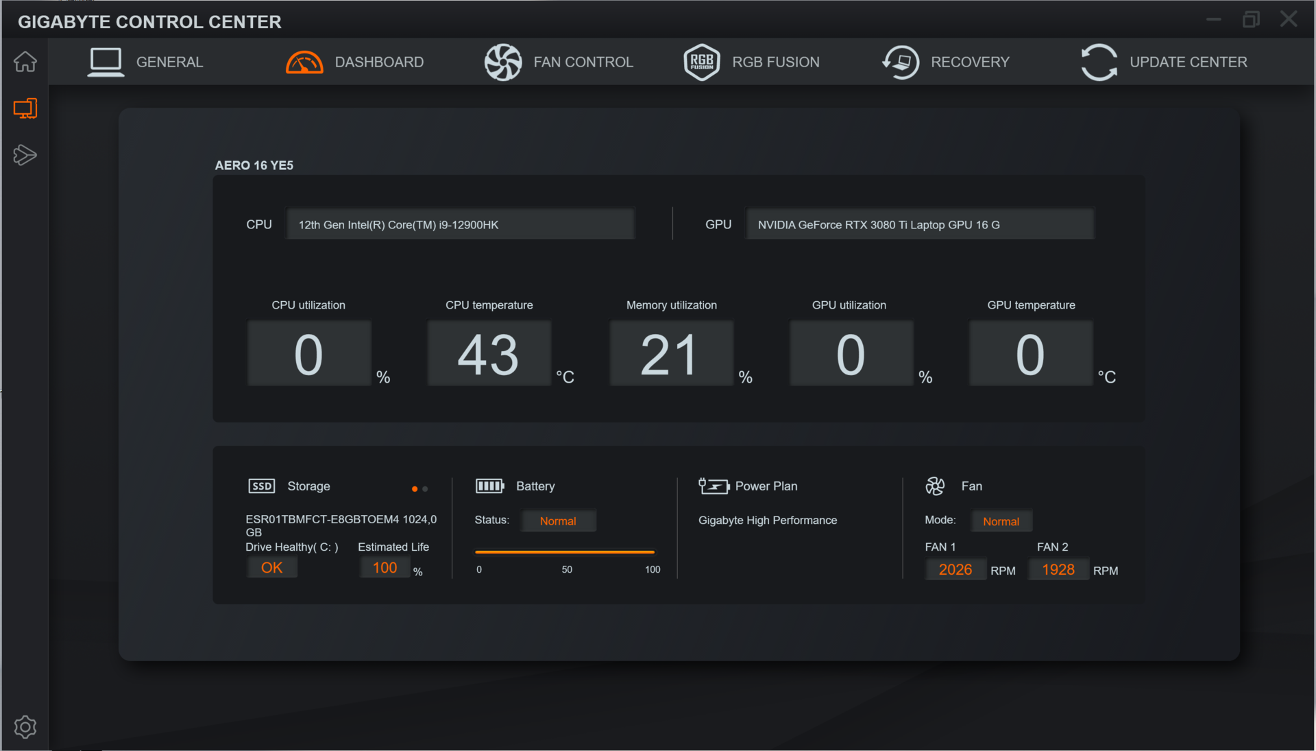The height and width of the screenshot is (751, 1316).
Task: Click the Fan Control fan icon
Action: coord(503,62)
